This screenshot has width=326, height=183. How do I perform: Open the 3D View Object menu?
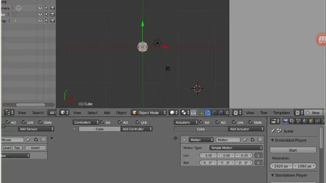pos(121,113)
